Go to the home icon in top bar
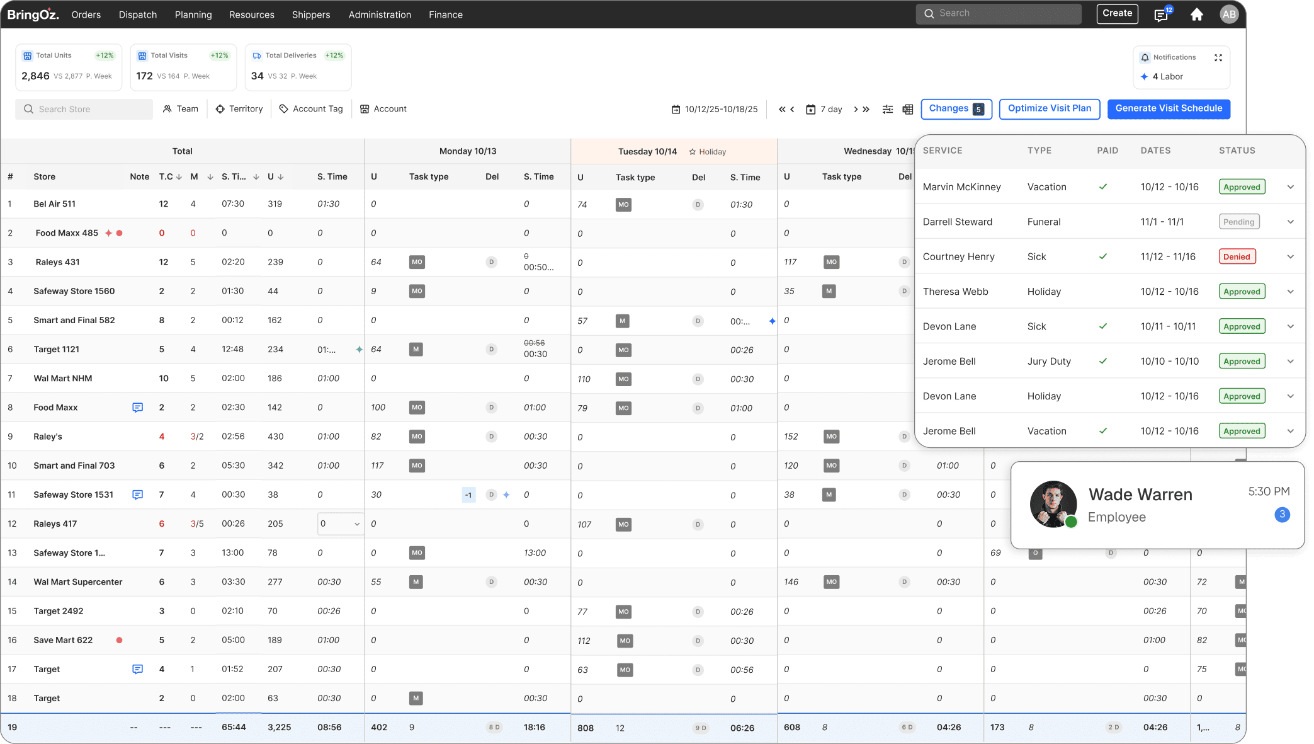The image size is (1314, 744). (x=1197, y=14)
